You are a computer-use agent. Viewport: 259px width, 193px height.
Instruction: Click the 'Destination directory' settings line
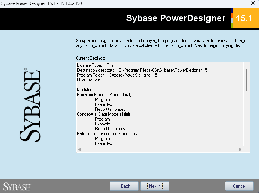click(x=142, y=70)
